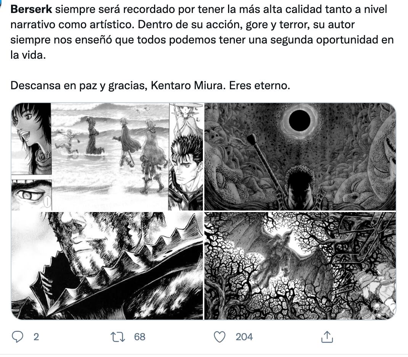Open the Eclipse black sun manga image

[x=301, y=154]
